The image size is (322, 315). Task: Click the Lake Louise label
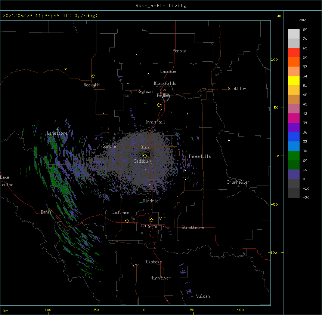coord(7,181)
